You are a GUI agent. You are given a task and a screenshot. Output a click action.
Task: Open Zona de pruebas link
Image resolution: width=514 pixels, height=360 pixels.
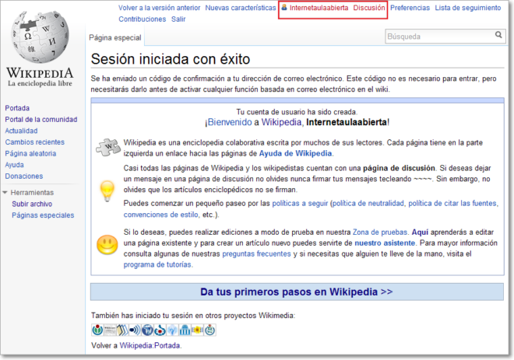380,232
